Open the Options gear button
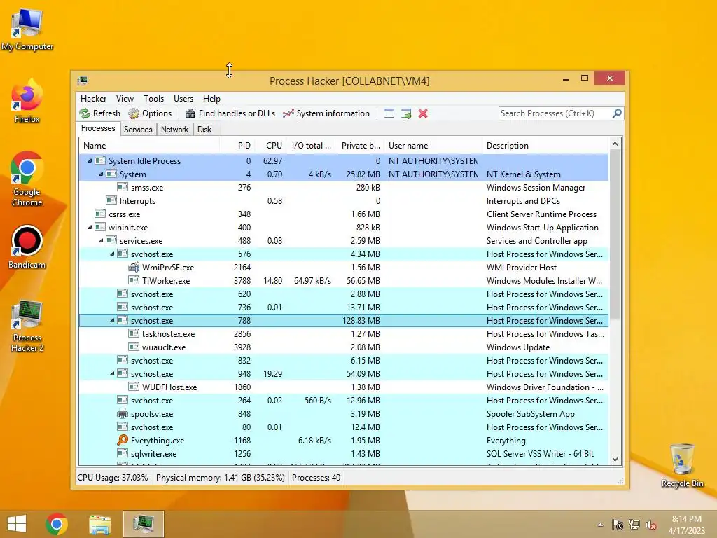The height and width of the screenshot is (538, 717). click(150, 113)
